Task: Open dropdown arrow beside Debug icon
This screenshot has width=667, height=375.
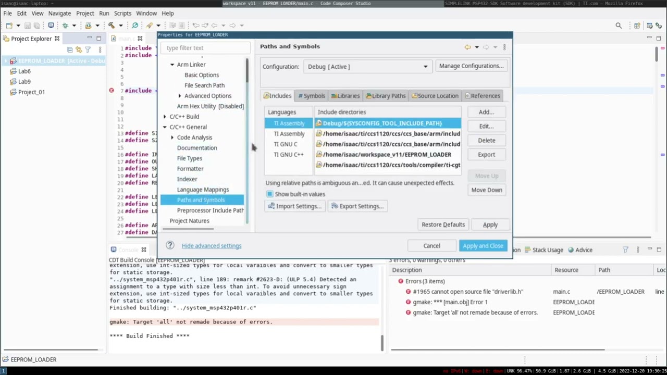Action: click(x=74, y=26)
